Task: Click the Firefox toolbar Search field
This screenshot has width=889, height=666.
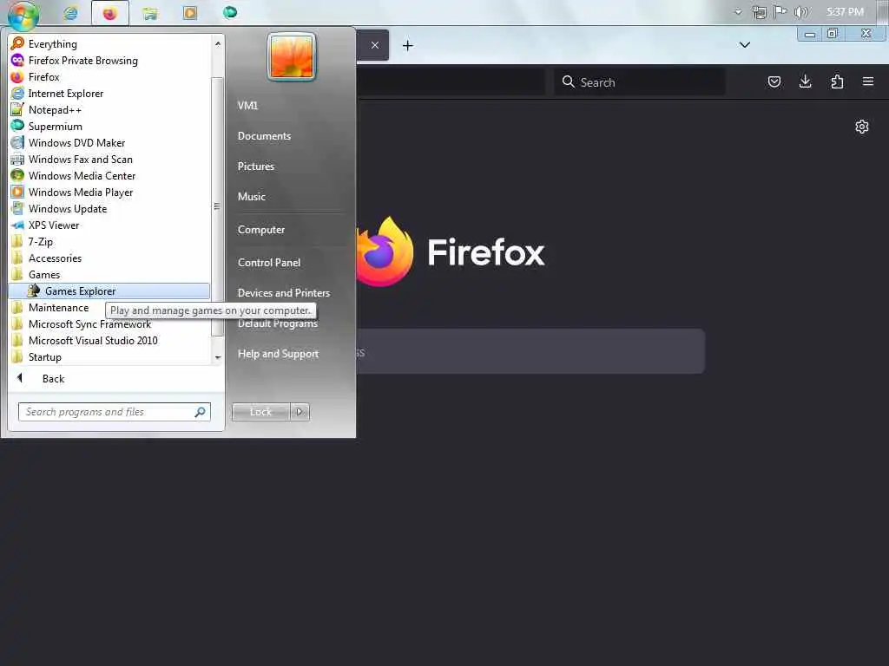Action: [x=640, y=82]
